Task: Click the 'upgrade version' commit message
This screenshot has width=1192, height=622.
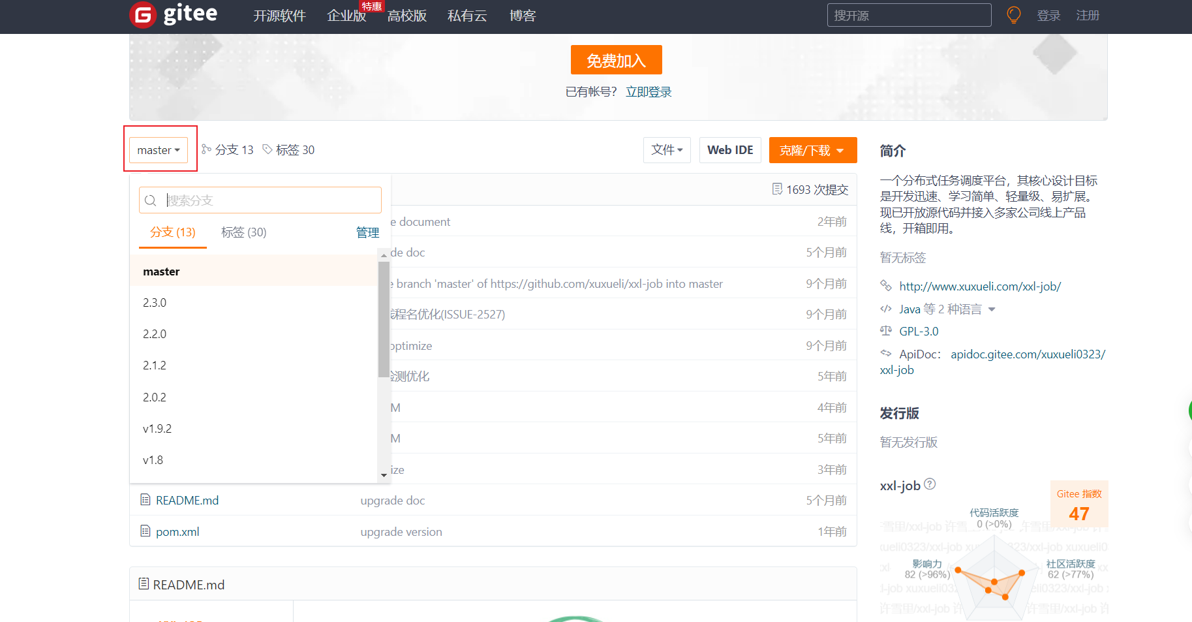Action: pyautogui.click(x=401, y=532)
